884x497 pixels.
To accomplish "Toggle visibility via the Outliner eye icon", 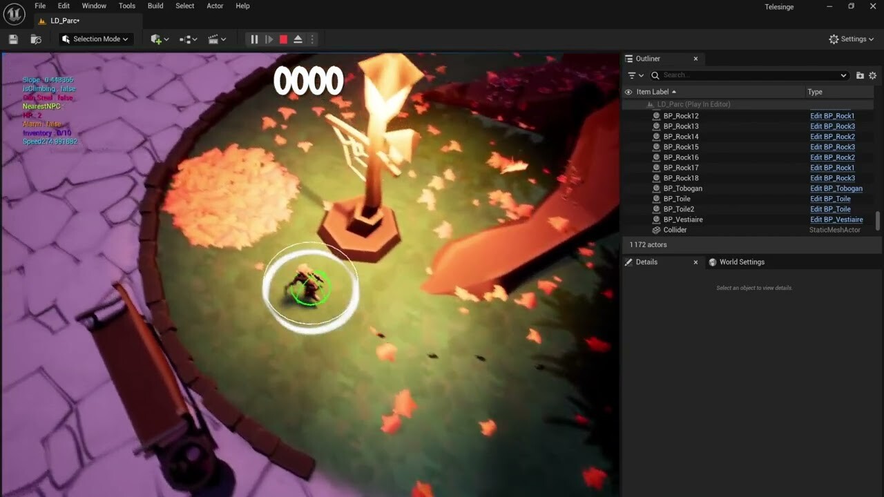I will tap(628, 91).
